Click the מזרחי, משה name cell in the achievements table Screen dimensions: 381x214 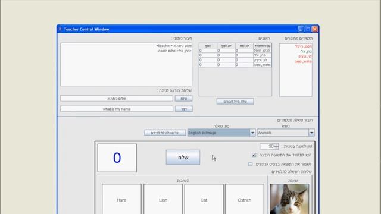pos(263,65)
